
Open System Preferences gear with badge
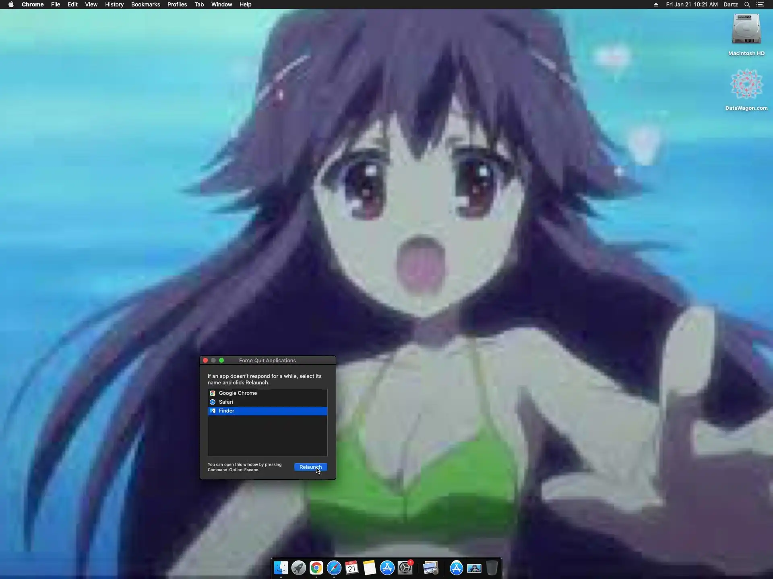405,568
